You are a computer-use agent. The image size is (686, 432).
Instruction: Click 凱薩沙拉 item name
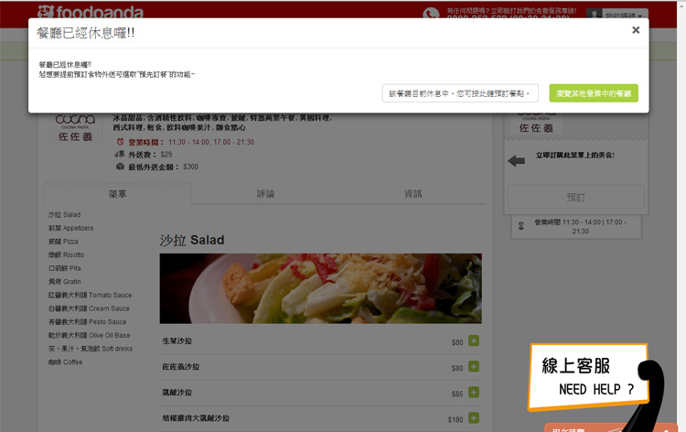(177, 393)
